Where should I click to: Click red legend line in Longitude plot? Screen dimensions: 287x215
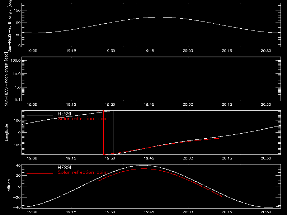[40, 120]
